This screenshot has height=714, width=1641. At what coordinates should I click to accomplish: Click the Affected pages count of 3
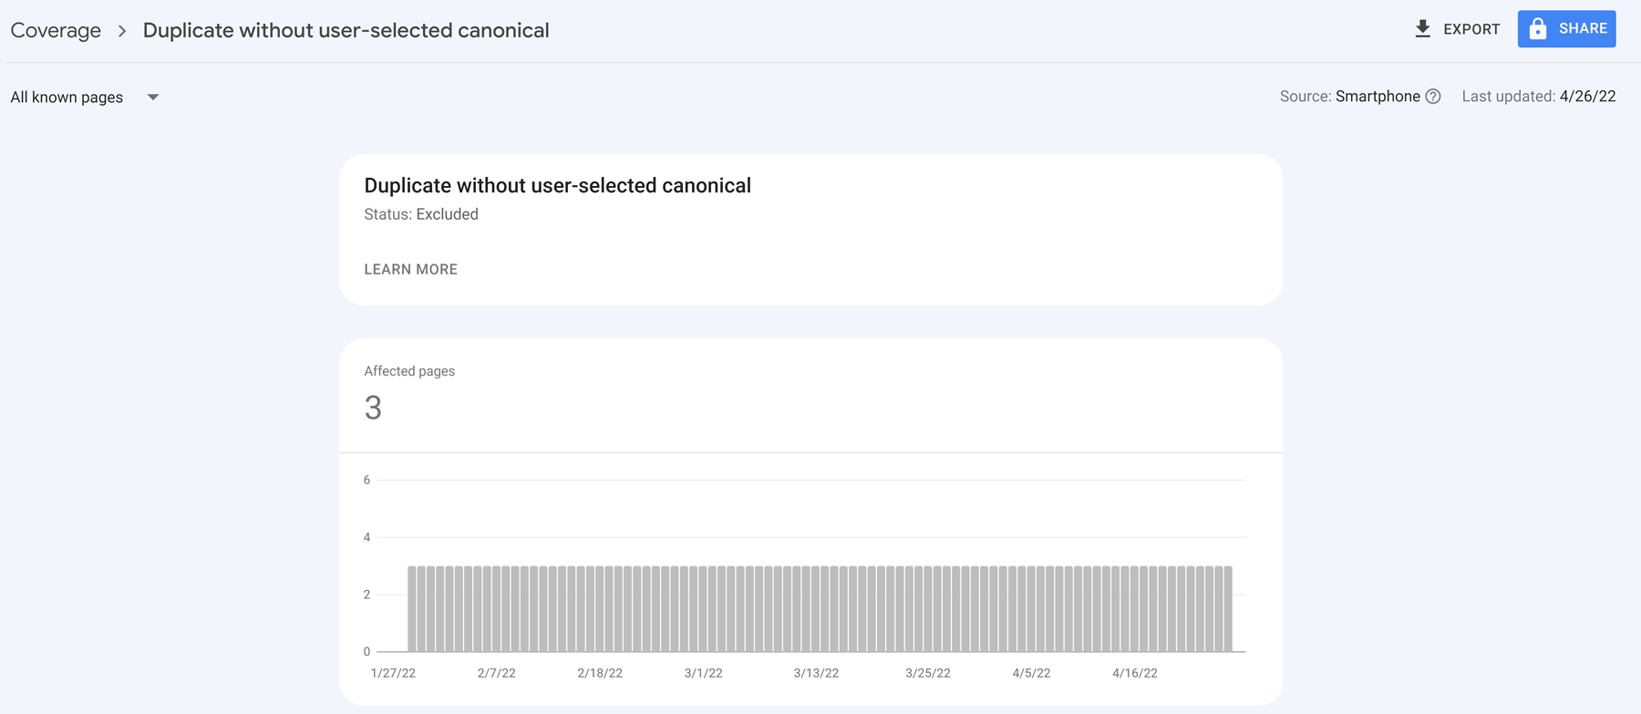click(x=373, y=408)
